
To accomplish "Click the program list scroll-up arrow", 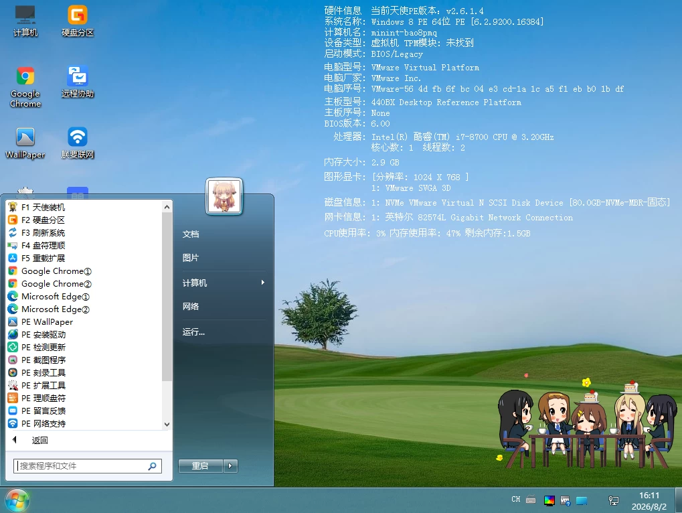I will pos(167,207).
